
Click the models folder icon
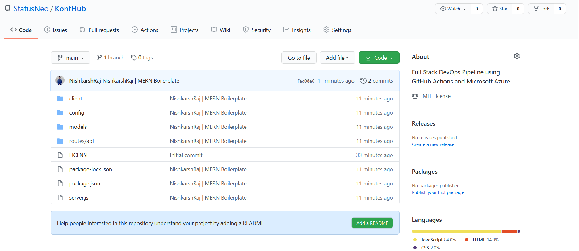coord(60,127)
